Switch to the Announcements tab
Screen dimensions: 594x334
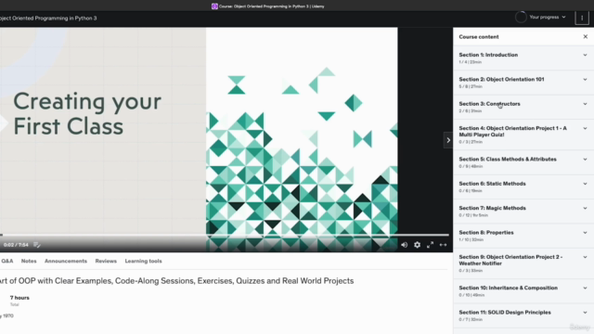(x=66, y=261)
